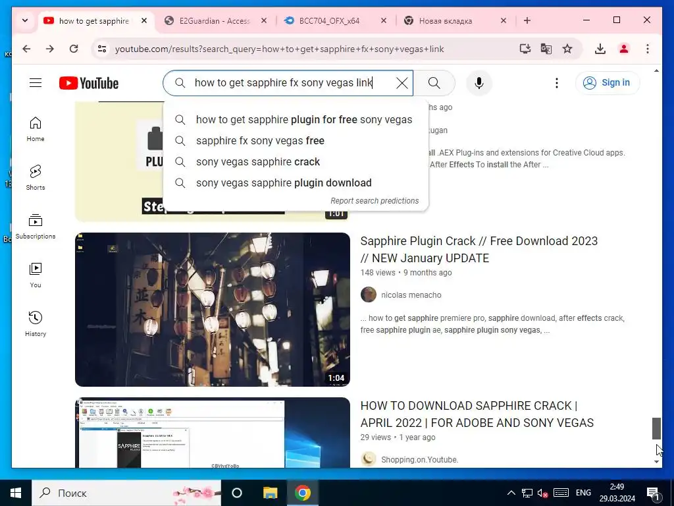This screenshot has height=506, width=674.
Task: Show hidden system tray icons
Action: tap(511, 493)
